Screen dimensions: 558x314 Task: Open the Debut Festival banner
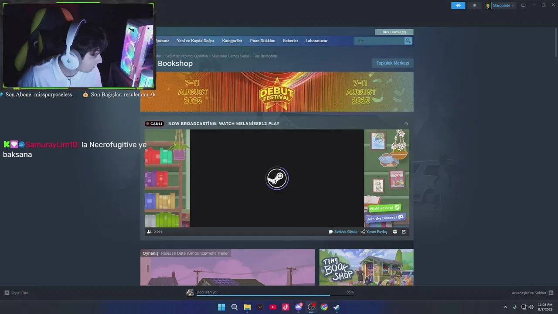pos(277,92)
